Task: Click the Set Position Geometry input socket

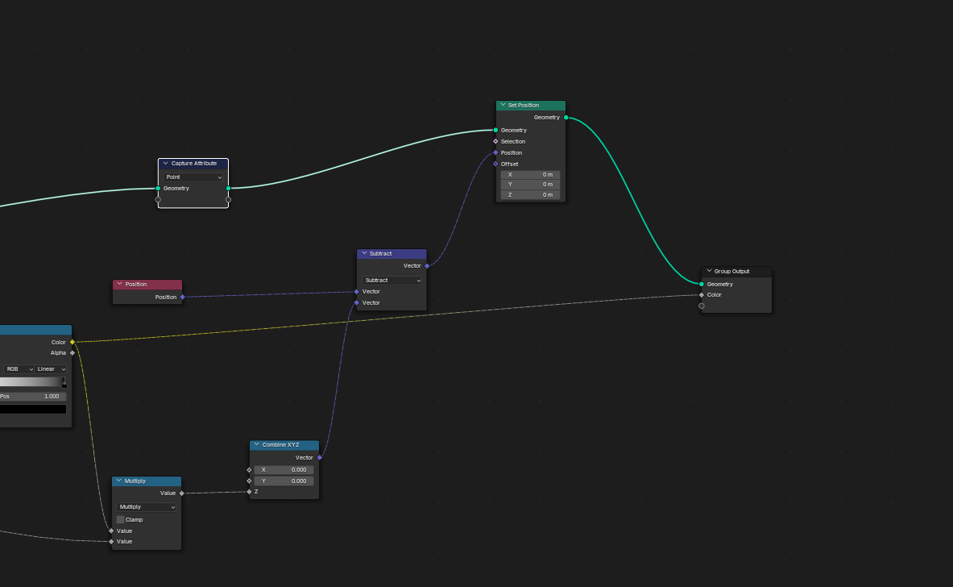Action: click(496, 130)
